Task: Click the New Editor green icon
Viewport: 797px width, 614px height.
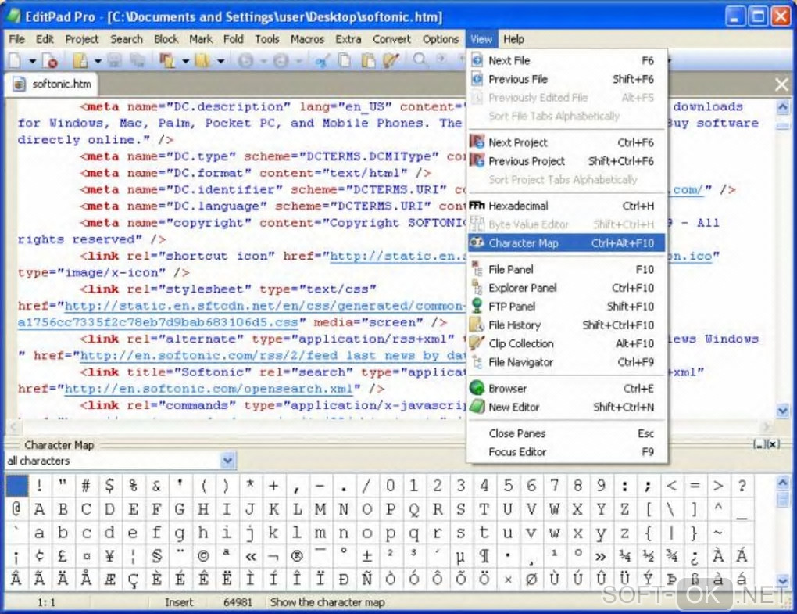Action: click(x=477, y=407)
